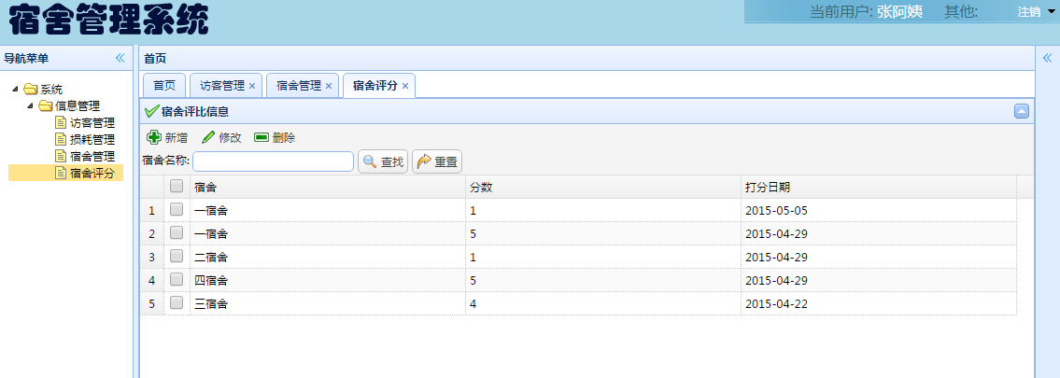
Task: Click the green minus 删除 icon
Action: pos(261,137)
